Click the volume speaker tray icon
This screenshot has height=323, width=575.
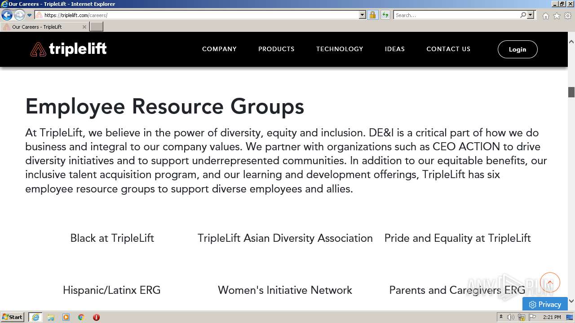click(511, 317)
